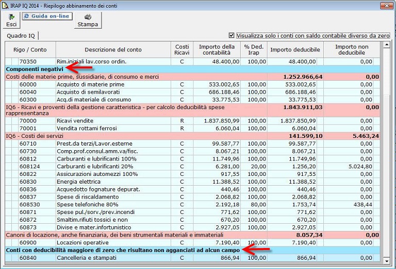
Task: Select the Canoni di locazione group row
Action: [192, 235]
